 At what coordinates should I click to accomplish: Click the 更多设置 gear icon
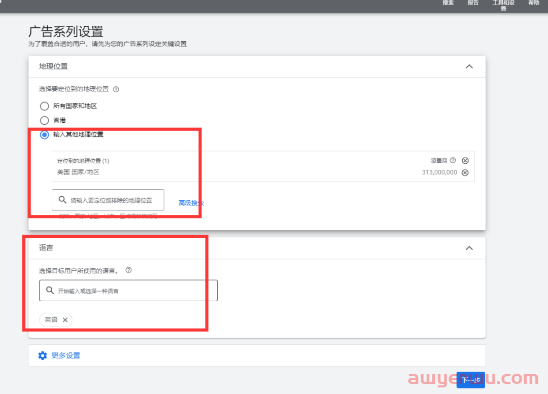[43, 355]
